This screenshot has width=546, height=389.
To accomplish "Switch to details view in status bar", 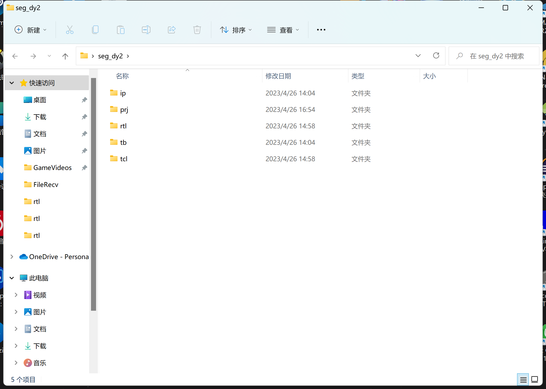I will (523, 380).
